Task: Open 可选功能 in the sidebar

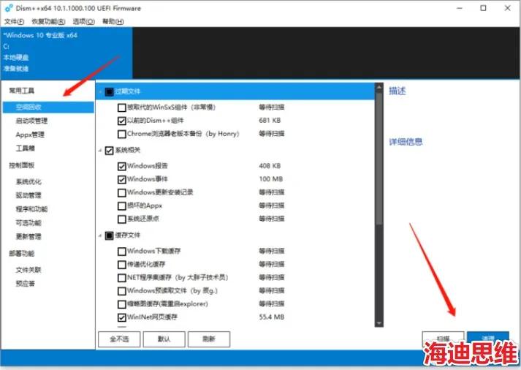Action: [x=28, y=223]
